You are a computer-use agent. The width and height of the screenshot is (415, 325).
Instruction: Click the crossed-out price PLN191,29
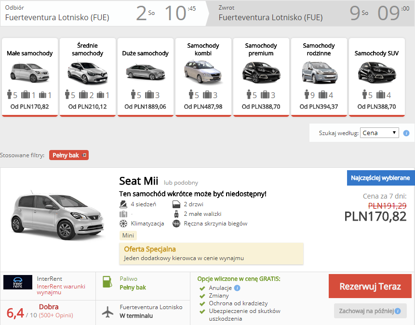(x=387, y=206)
